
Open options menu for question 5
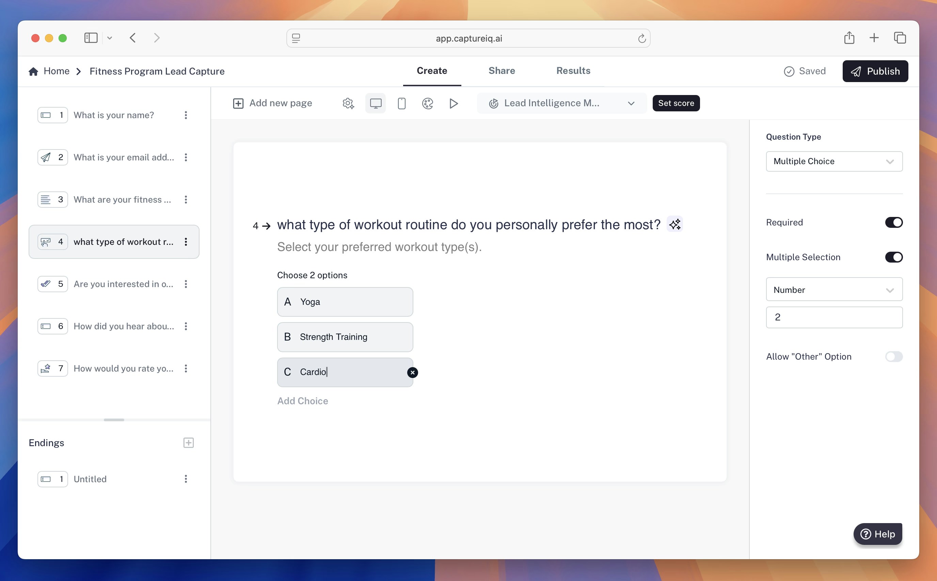[186, 284]
